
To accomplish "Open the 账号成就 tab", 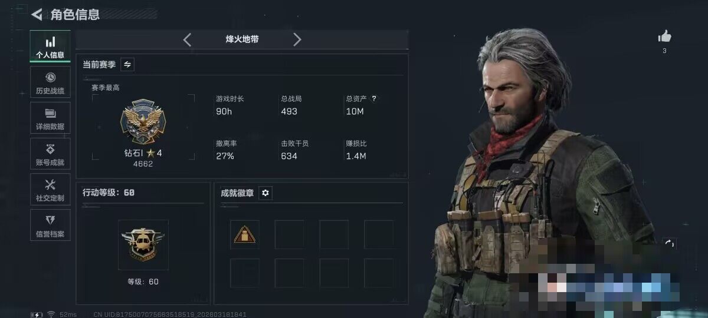I will click(50, 154).
